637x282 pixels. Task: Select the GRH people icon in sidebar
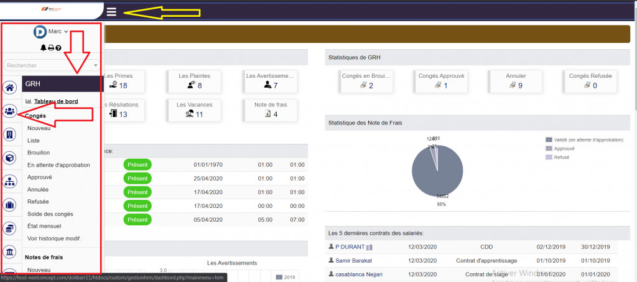(10, 111)
